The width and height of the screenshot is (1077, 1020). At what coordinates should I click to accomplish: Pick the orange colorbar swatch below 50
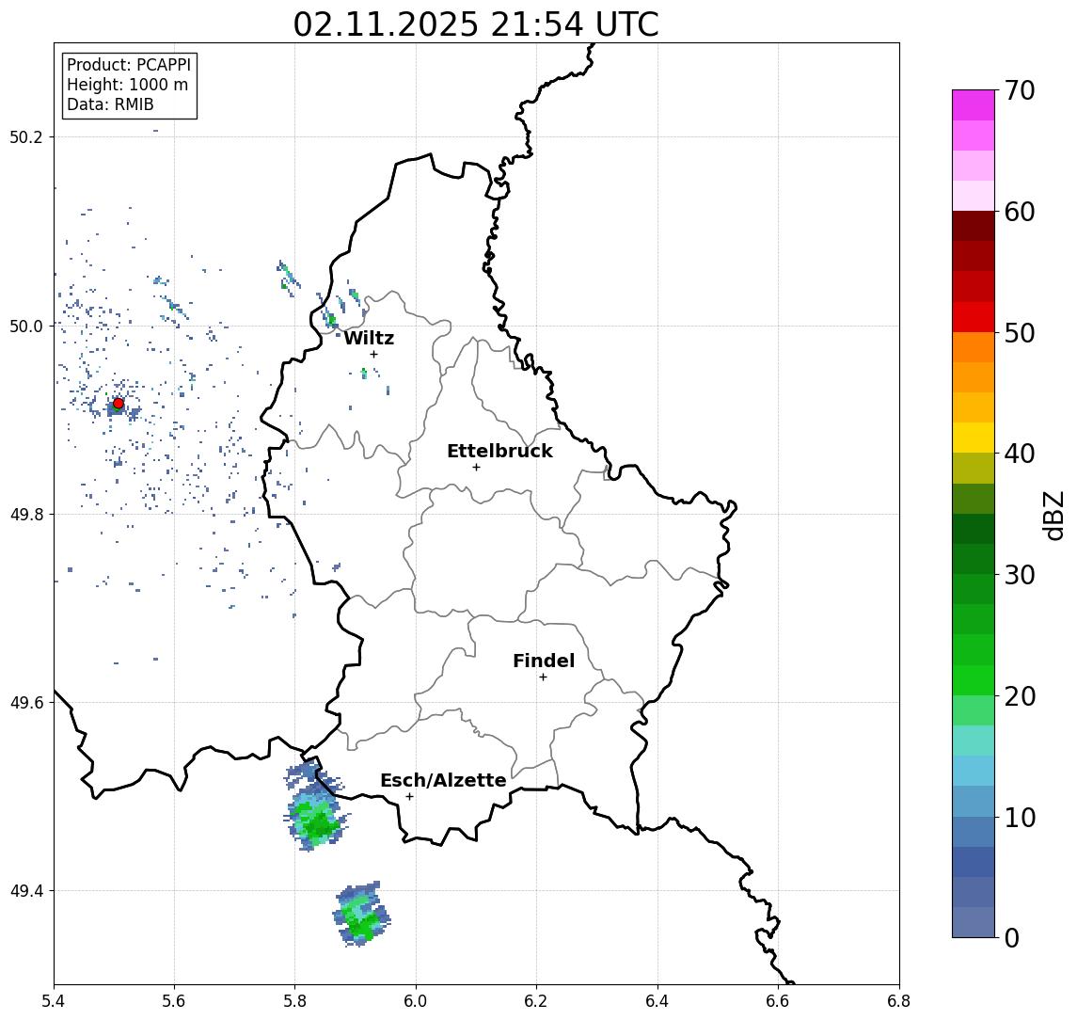tap(974, 347)
